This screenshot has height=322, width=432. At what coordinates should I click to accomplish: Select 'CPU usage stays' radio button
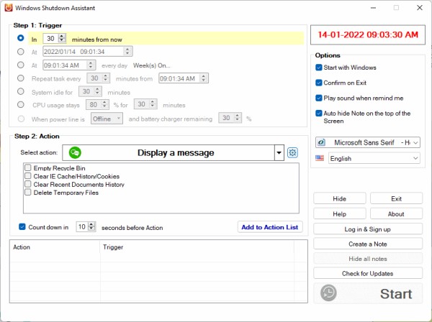(21, 104)
